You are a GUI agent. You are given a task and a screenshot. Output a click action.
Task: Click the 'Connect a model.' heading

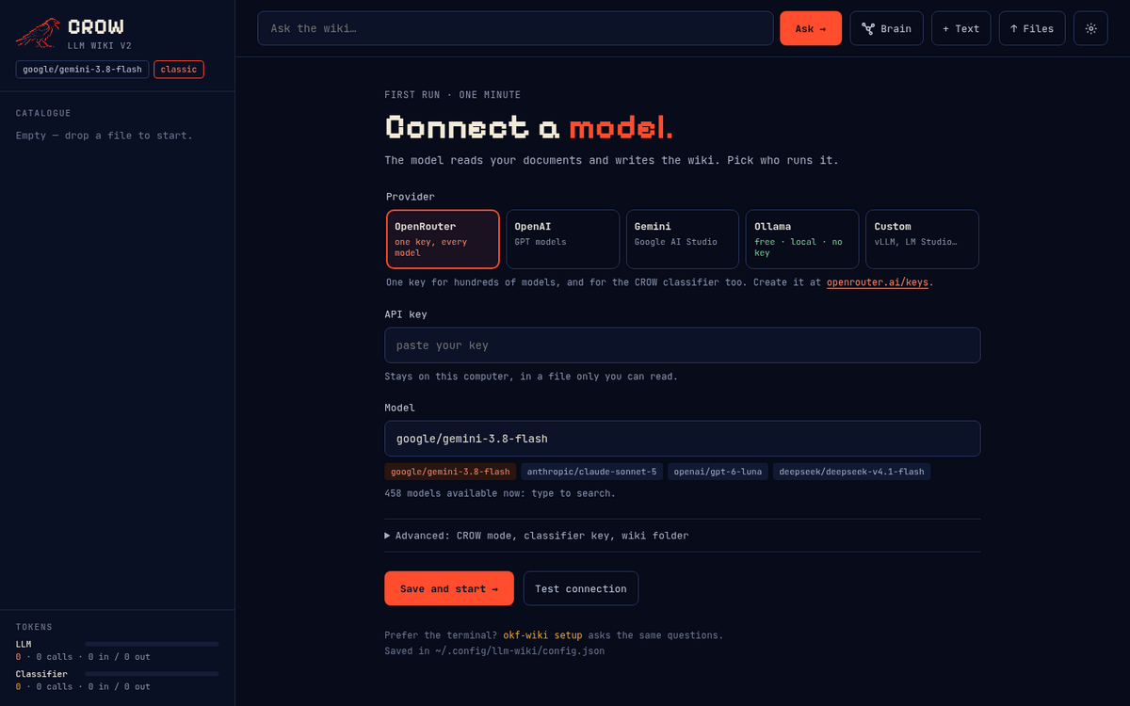pos(529,127)
